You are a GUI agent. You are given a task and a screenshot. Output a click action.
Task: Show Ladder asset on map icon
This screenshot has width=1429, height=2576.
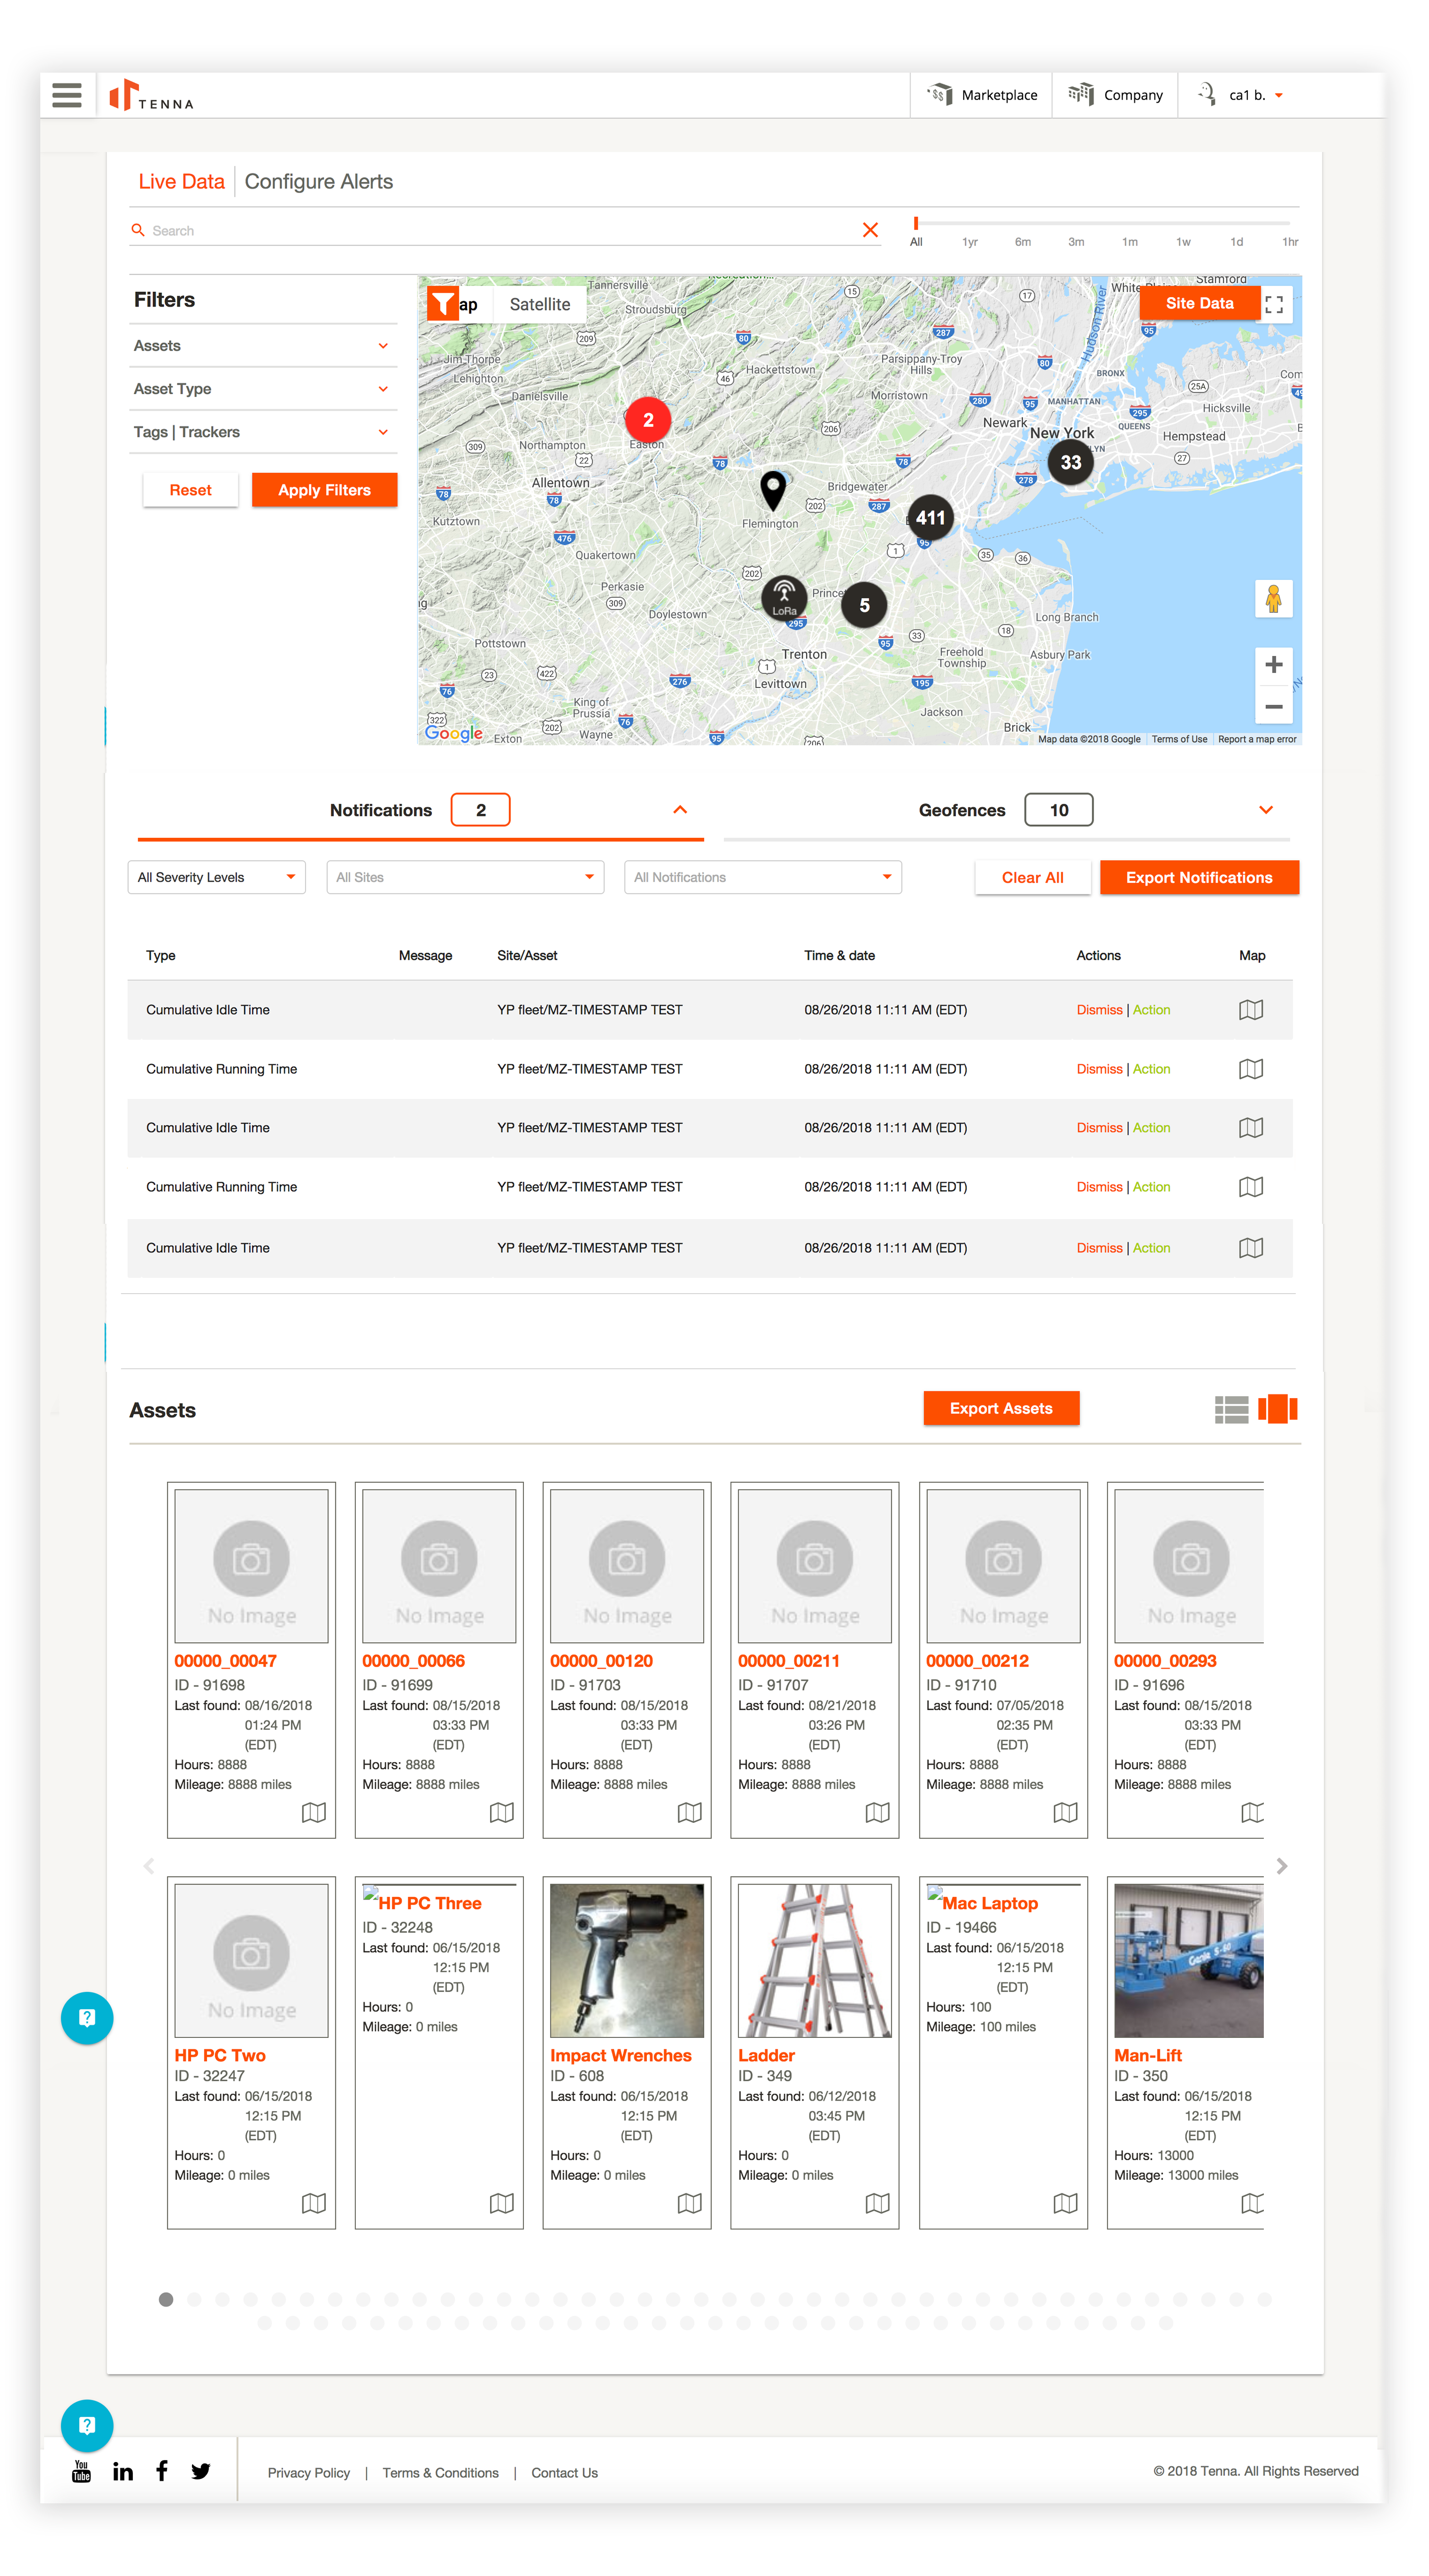click(x=876, y=2203)
